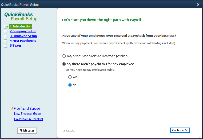203x139 pixels.
Task: Go to the 3 Employee Setup step
Action: [23, 36]
